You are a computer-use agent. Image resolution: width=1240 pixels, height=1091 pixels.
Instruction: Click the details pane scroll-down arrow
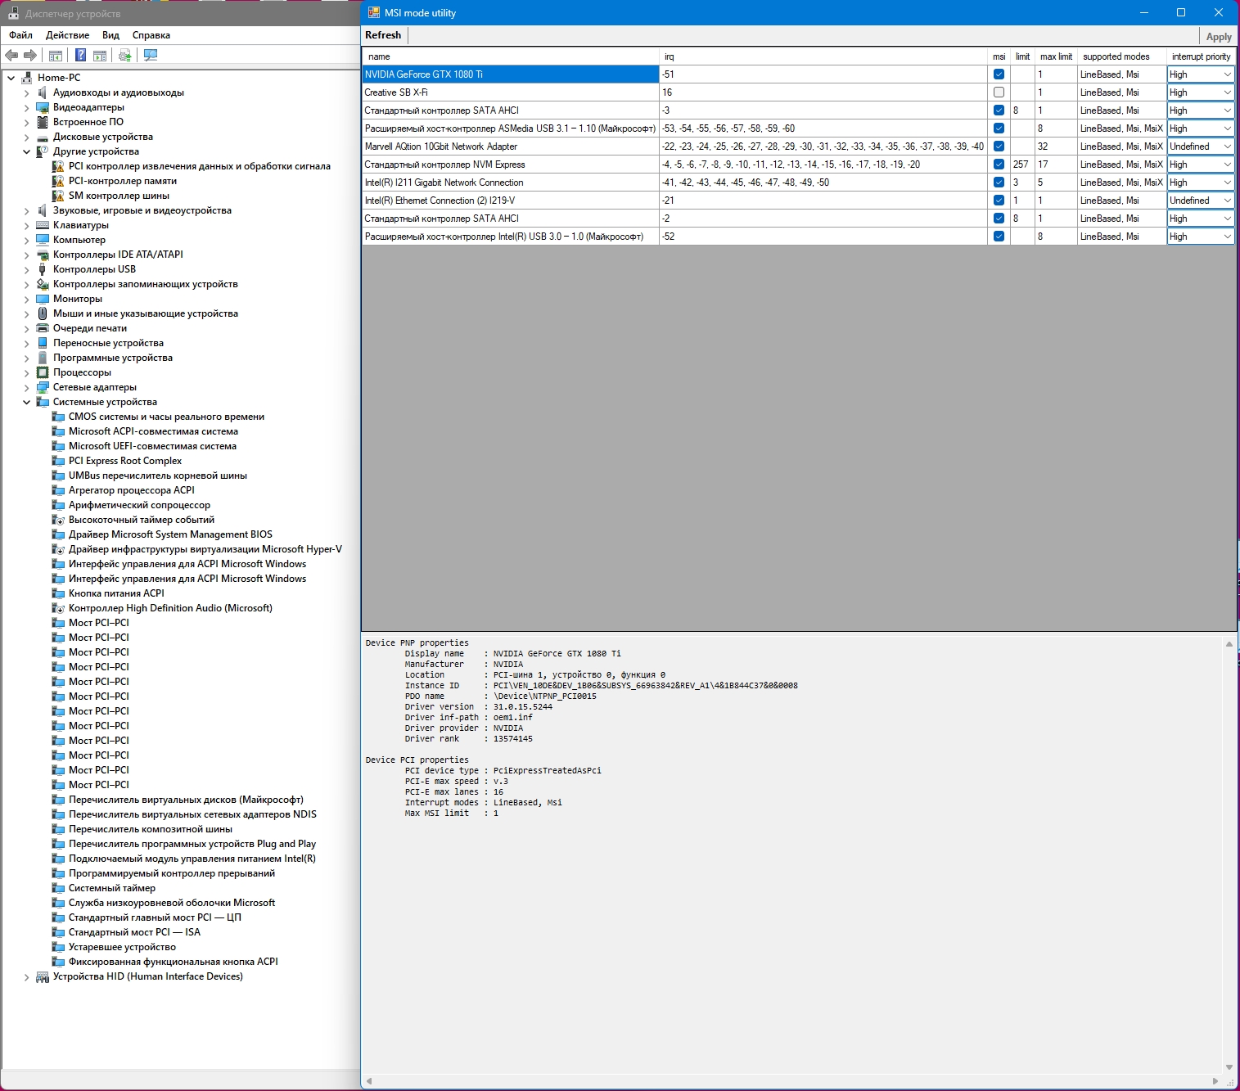pos(1229,1067)
